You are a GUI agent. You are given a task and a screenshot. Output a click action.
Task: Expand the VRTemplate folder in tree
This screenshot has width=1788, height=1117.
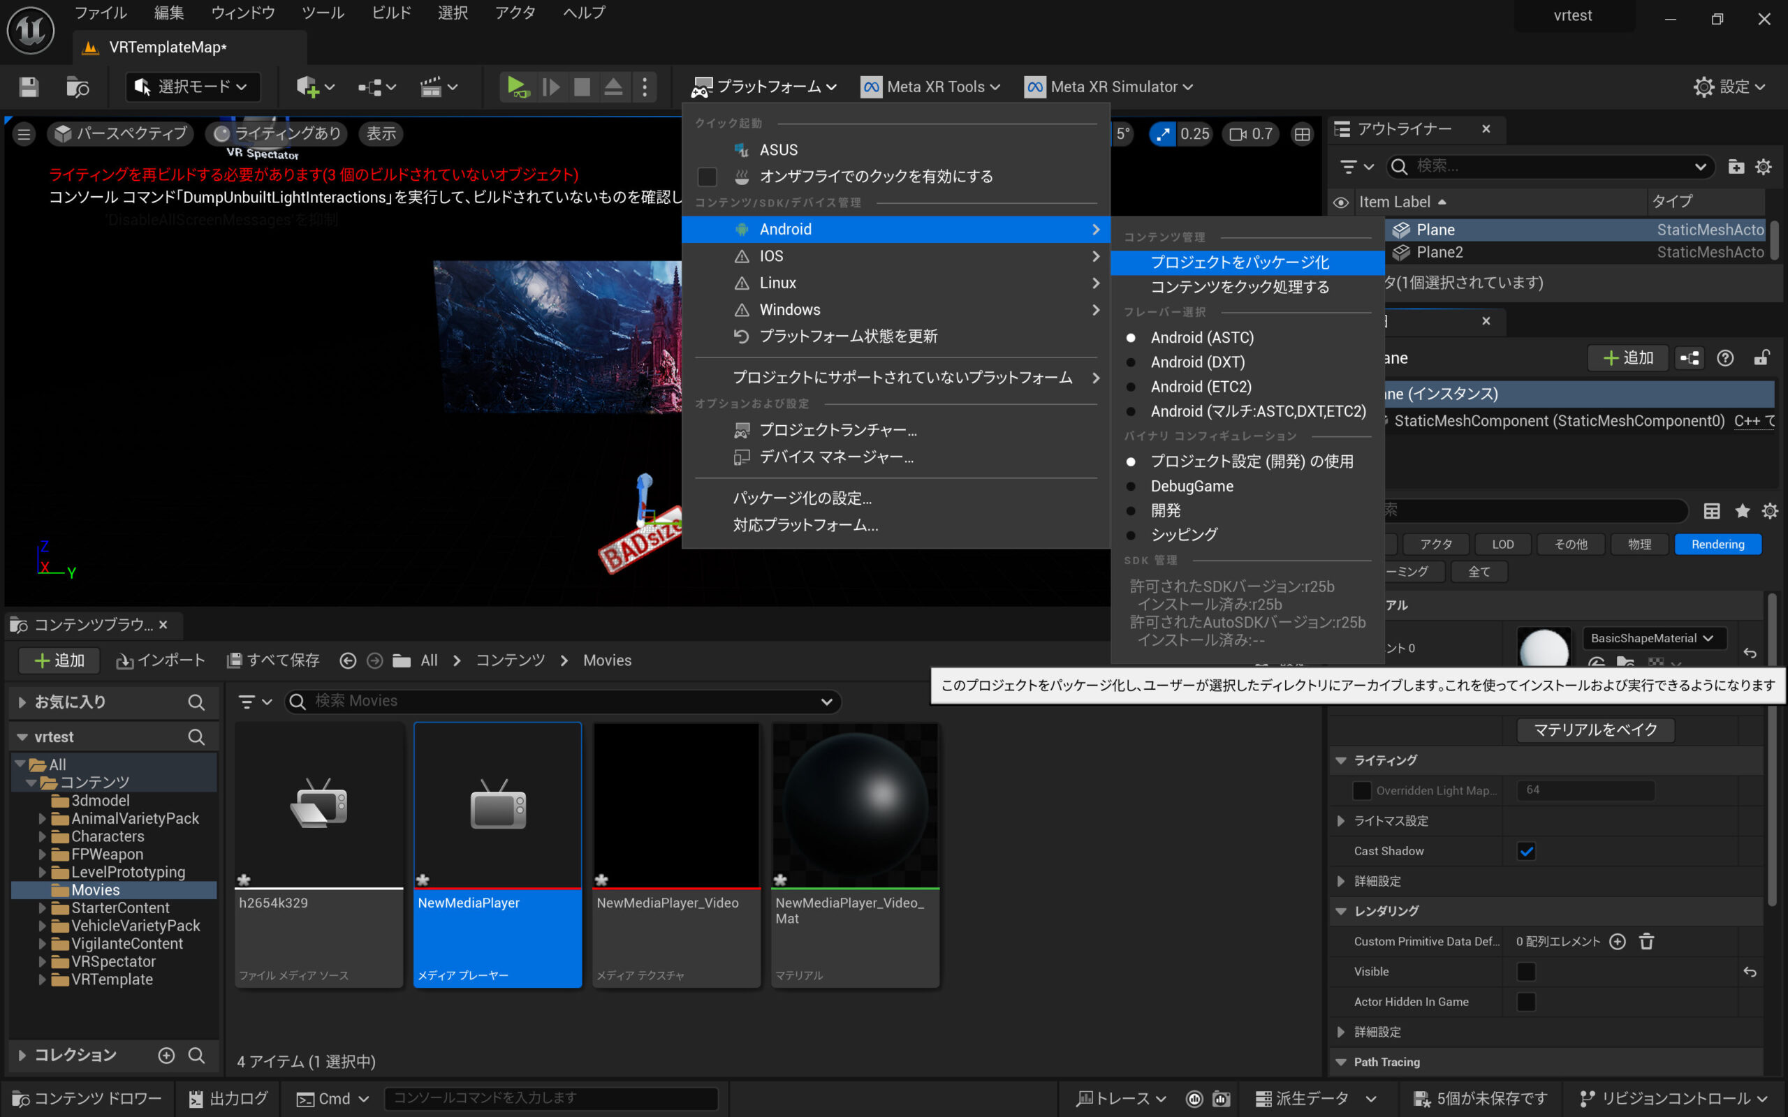click(x=42, y=979)
